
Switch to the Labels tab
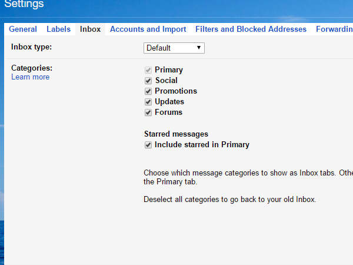click(58, 29)
